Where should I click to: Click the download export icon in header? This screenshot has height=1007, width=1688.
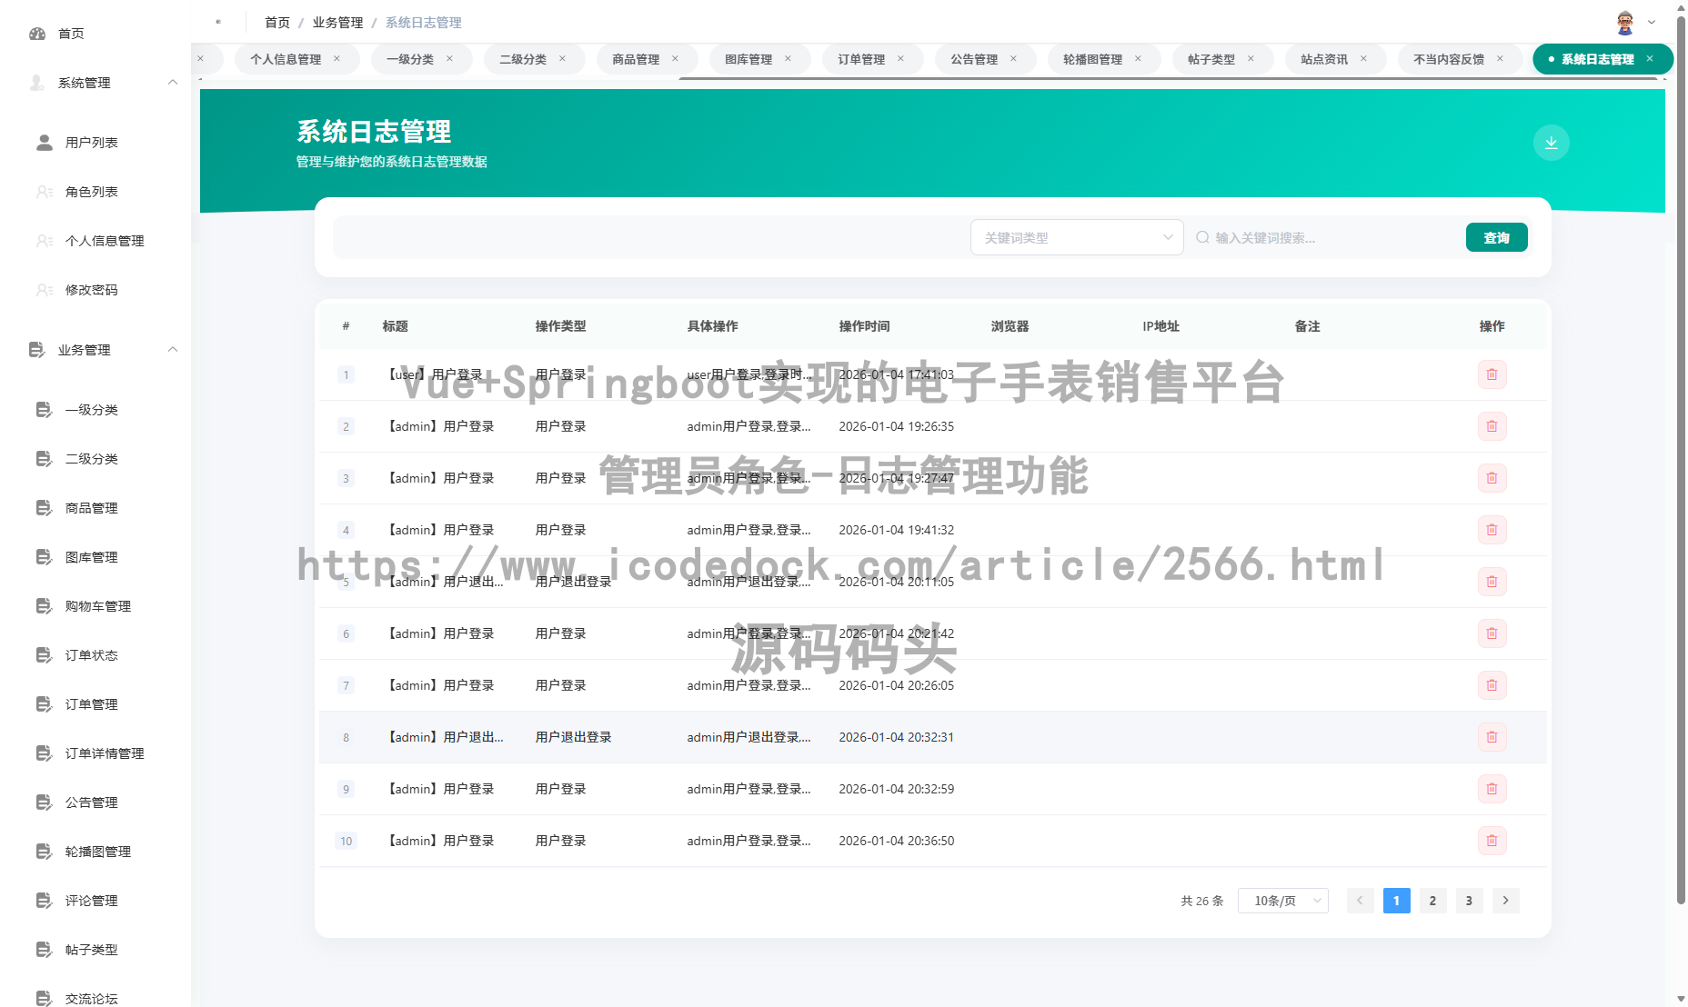pyautogui.click(x=1551, y=143)
